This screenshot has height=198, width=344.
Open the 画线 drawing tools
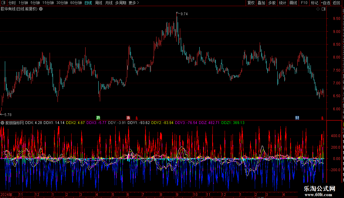pyautogui.click(x=293, y=3)
